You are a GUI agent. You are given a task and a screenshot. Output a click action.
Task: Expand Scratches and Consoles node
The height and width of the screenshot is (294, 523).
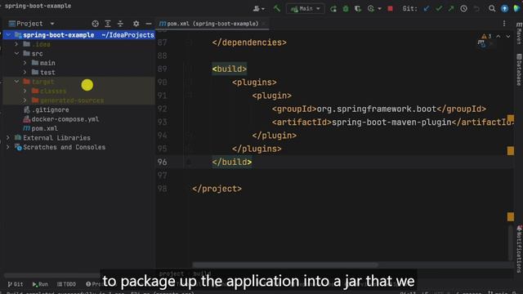click(x=8, y=147)
